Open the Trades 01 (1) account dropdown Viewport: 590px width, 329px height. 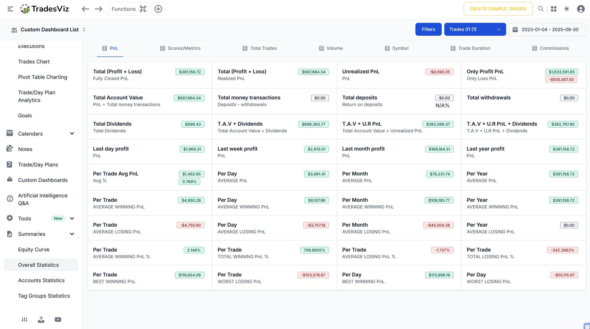click(475, 29)
